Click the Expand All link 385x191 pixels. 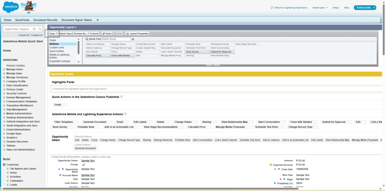coord(24,35)
